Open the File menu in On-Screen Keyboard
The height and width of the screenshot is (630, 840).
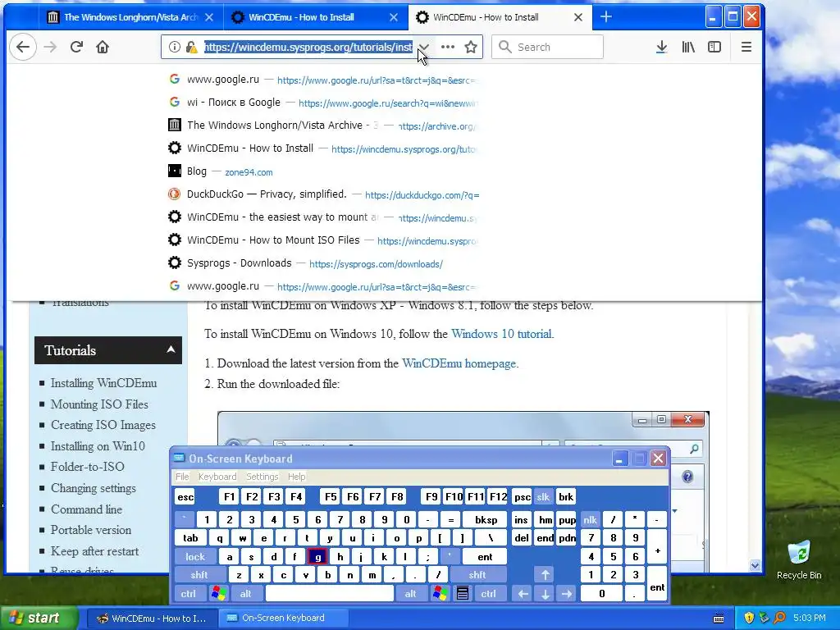click(182, 477)
